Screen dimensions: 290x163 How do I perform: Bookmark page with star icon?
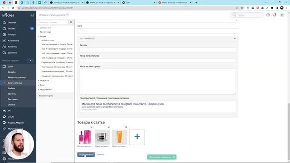[x=242, y=8]
